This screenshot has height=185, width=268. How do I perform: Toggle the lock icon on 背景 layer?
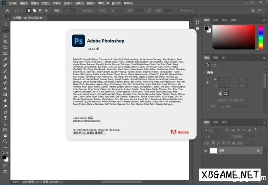point(258,151)
